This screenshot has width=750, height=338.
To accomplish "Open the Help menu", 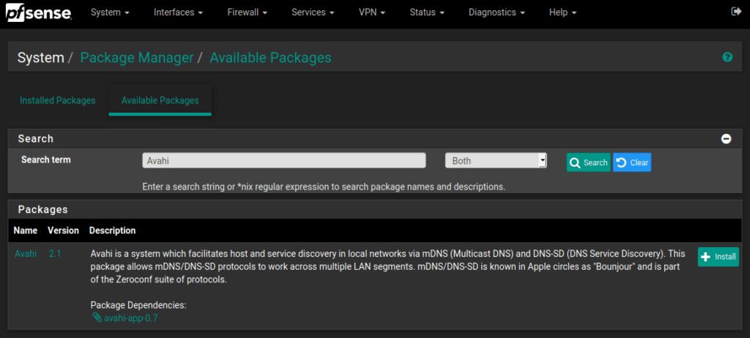I will click(562, 13).
